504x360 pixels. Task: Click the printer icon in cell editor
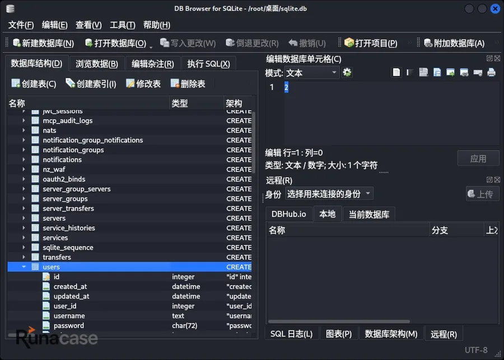pyautogui.click(x=492, y=73)
